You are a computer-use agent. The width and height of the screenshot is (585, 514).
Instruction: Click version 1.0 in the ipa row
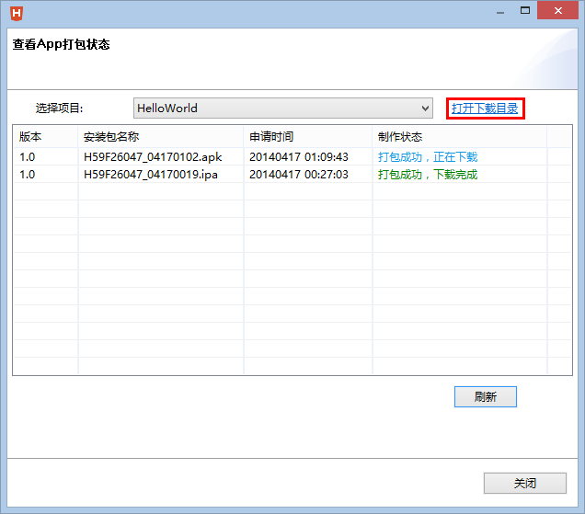tap(28, 175)
